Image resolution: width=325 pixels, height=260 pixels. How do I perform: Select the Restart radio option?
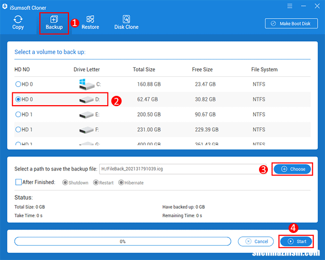point(96,183)
